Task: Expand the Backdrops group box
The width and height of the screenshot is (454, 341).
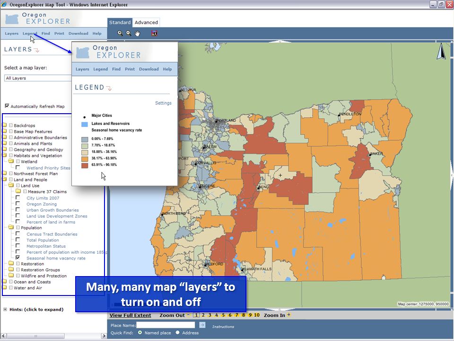Action: click(11, 125)
